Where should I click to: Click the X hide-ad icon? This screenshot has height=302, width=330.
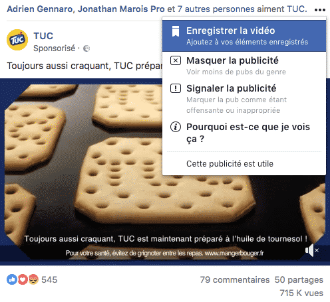point(176,60)
